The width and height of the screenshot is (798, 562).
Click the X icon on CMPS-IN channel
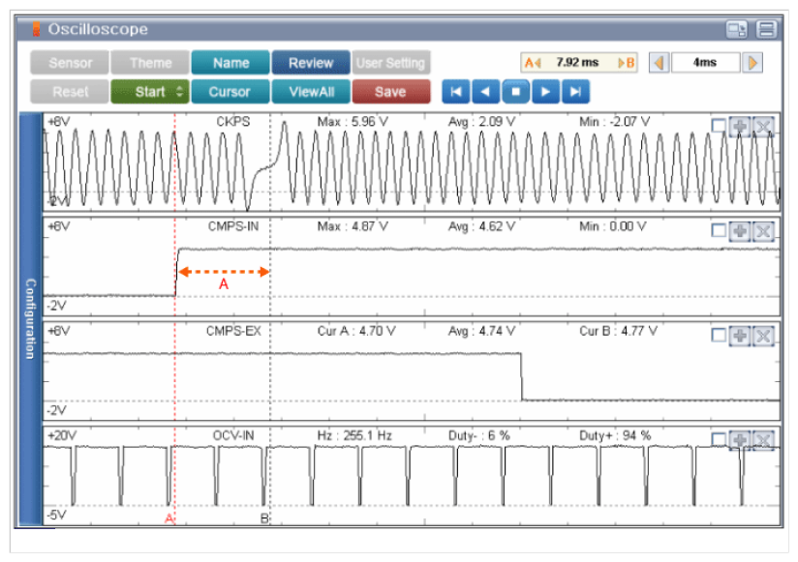763,230
